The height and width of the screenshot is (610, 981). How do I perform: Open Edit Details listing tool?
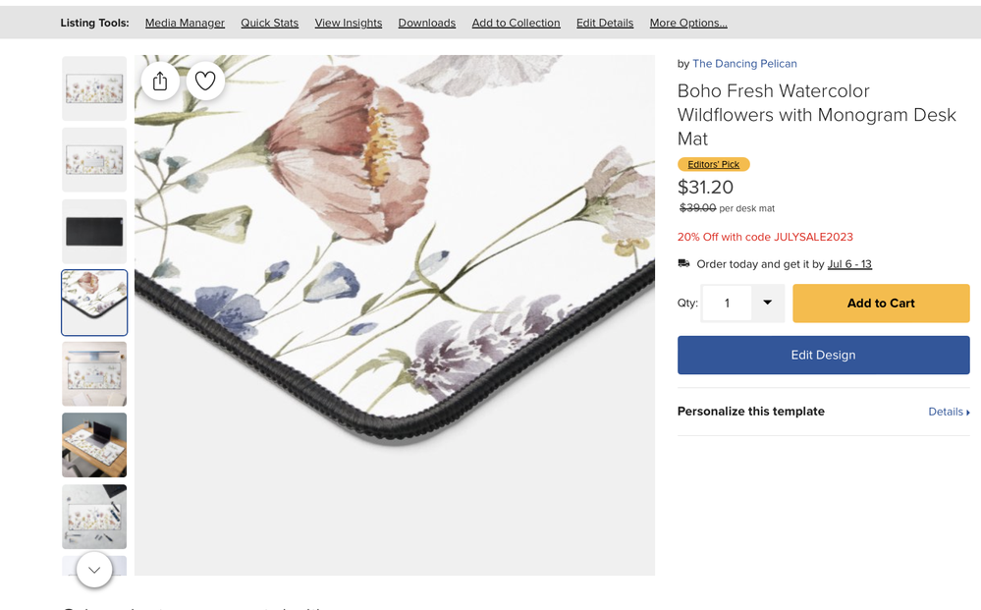(604, 23)
